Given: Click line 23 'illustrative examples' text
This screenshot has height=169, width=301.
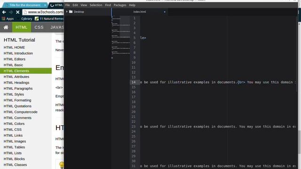Looking at the screenshot, I should click(189, 127).
